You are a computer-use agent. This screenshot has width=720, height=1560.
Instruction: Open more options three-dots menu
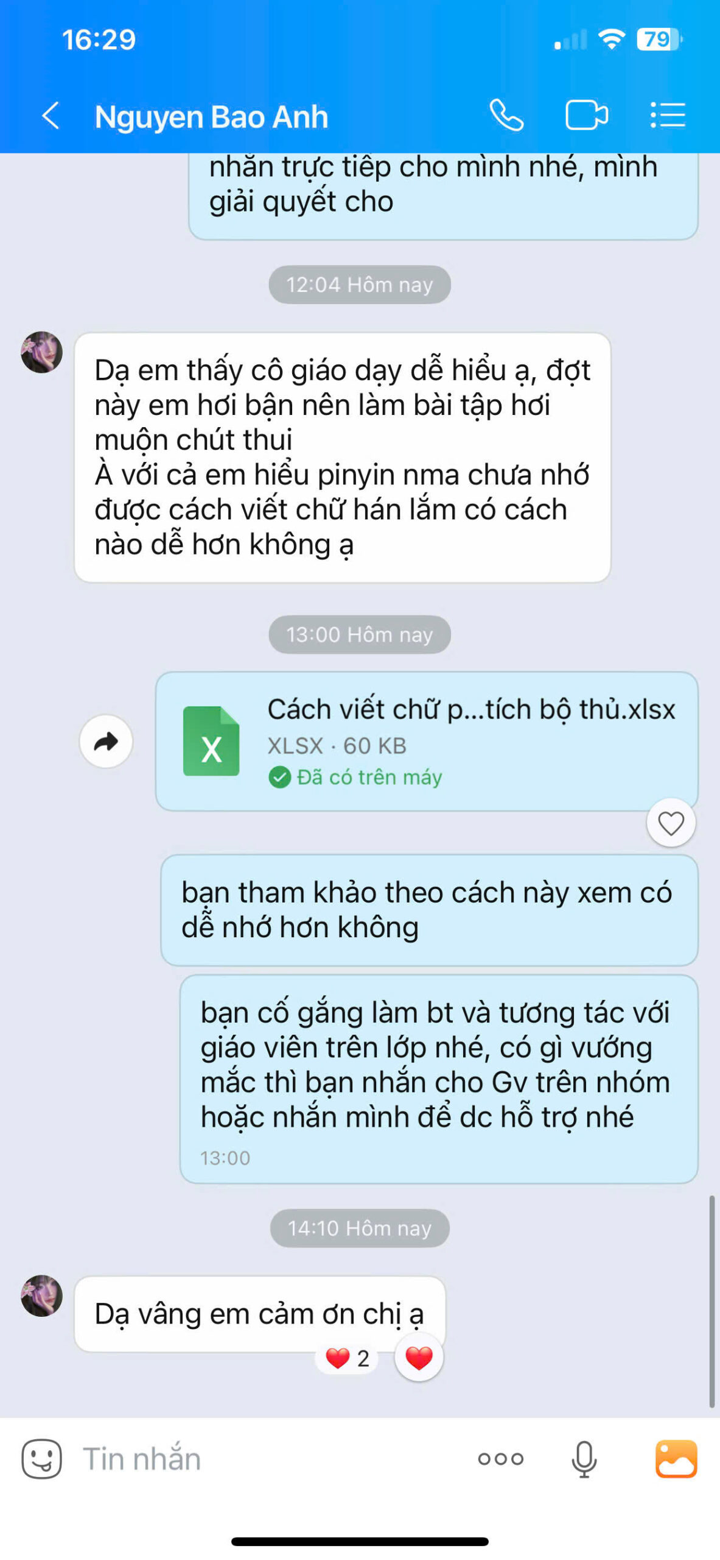coord(500,1459)
